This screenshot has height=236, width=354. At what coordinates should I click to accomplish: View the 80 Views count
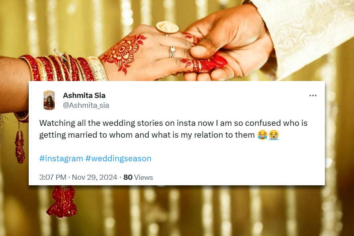click(138, 177)
